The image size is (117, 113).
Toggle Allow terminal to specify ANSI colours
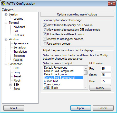click(45, 25)
